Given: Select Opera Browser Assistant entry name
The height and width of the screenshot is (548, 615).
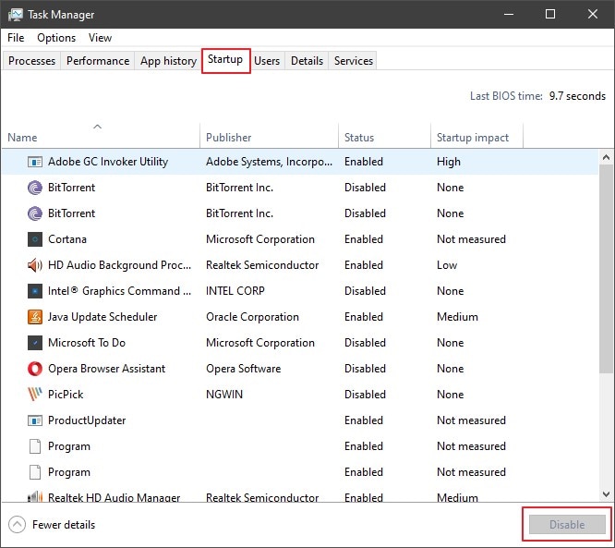Looking at the screenshot, I should pos(107,369).
